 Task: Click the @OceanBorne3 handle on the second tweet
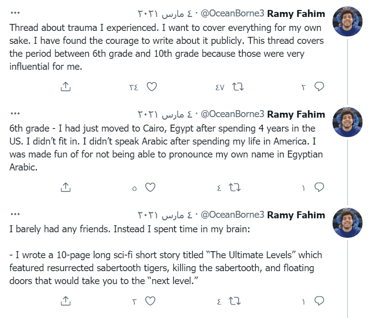click(x=232, y=114)
